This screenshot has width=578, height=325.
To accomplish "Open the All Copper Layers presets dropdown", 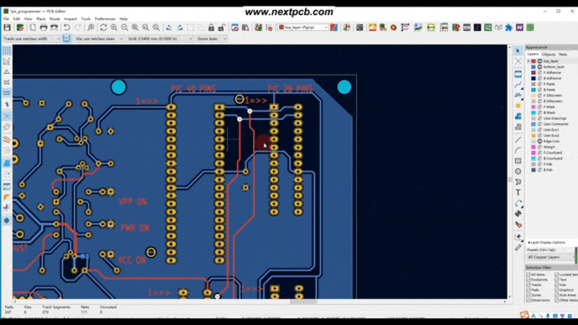I will 551,257.
